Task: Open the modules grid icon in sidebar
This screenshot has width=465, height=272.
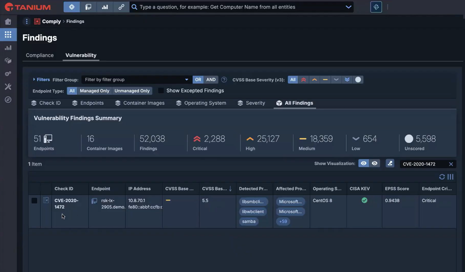Action: [8, 35]
